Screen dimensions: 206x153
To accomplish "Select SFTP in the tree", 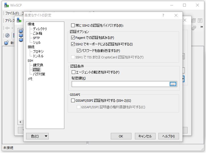I will coord(36,38).
